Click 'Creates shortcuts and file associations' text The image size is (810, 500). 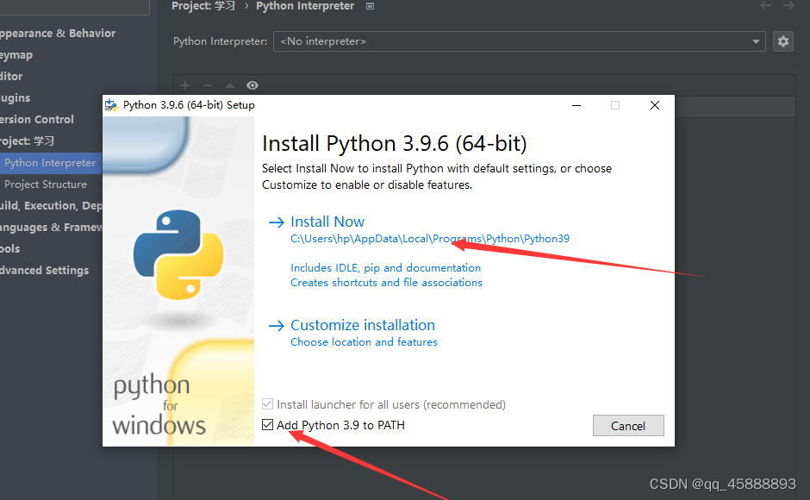click(x=386, y=283)
